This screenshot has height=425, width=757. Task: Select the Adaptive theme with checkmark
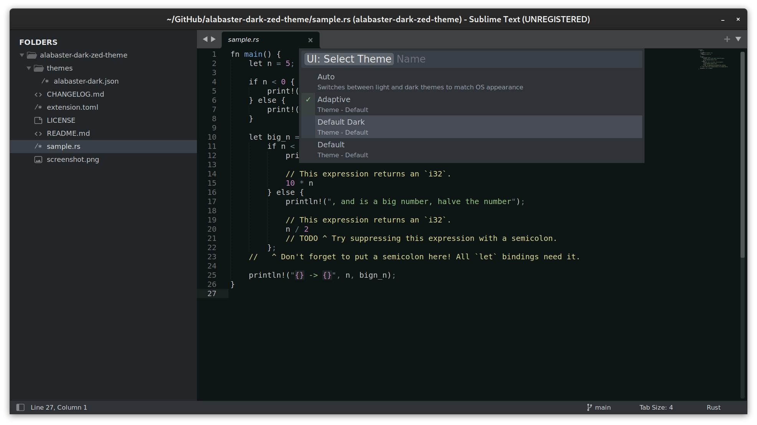(x=334, y=99)
